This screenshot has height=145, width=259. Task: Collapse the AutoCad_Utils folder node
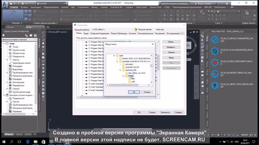(x=120, y=70)
